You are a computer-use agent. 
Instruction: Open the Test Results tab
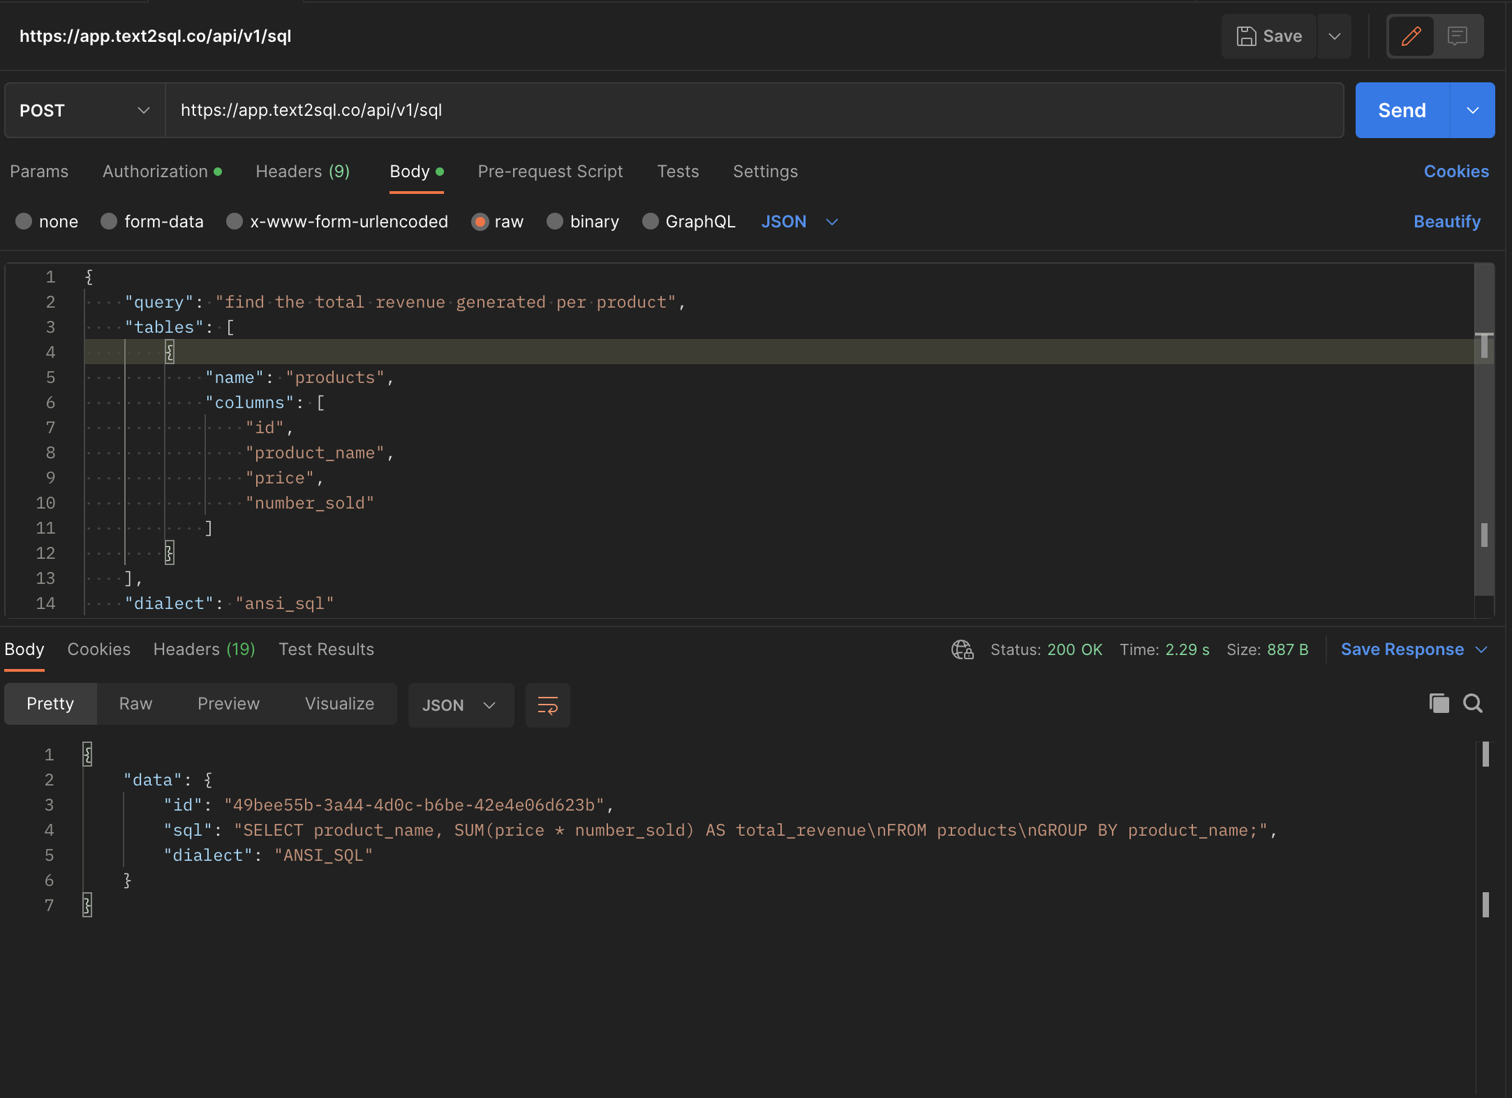(326, 649)
